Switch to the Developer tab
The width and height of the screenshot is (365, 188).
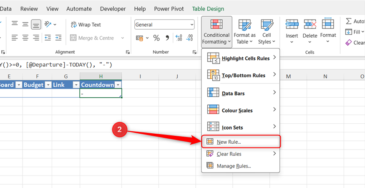tap(113, 9)
